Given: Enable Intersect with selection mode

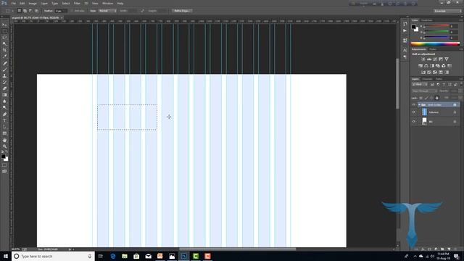Looking at the screenshot, I should click(x=36, y=11).
